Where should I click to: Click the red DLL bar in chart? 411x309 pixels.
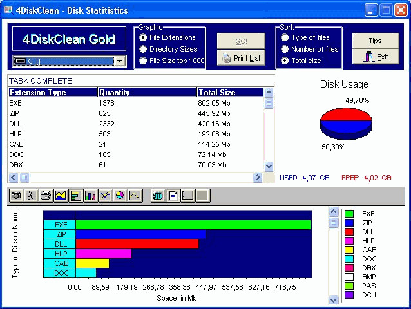point(137,244)
